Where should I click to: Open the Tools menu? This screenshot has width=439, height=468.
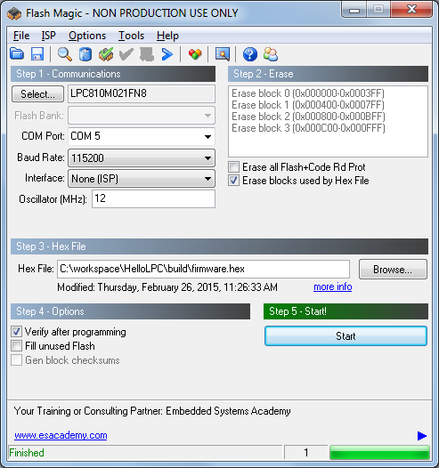pos(131,36)
